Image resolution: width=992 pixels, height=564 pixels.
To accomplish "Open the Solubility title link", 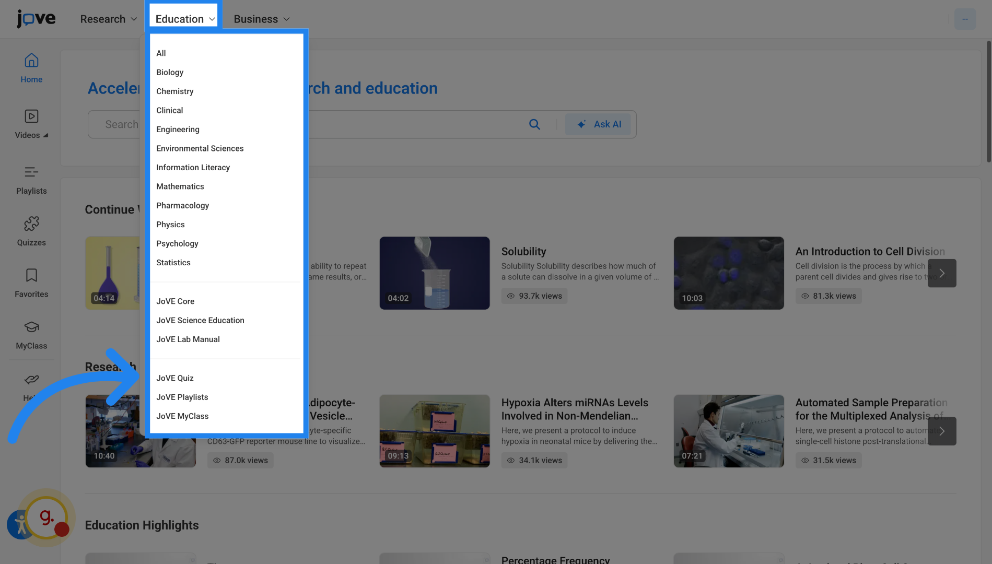I will point(523,252).
